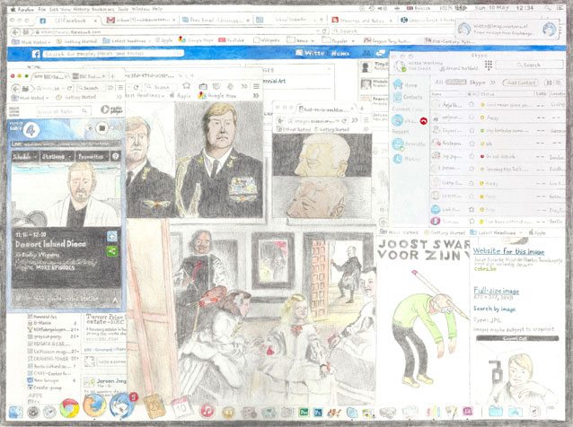This screenshot has height=427, width=573.
Task: Click the Add Contact button in Skype
Action: click(520, 83)
